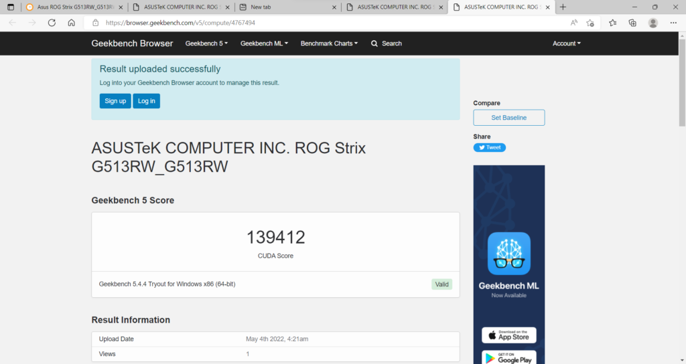Expand the Benchmark Charts dropdown
The height and width of the screenshot is (364, 686).
pos(329,43)
